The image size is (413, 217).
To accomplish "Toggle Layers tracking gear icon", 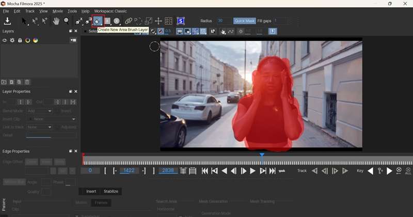I will [12, 40].
